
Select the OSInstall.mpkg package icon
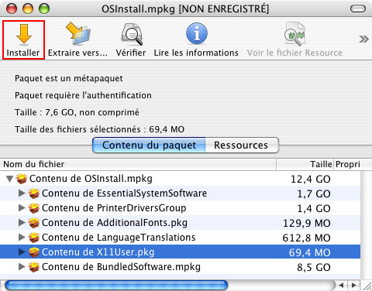click(x=22, y=179)
